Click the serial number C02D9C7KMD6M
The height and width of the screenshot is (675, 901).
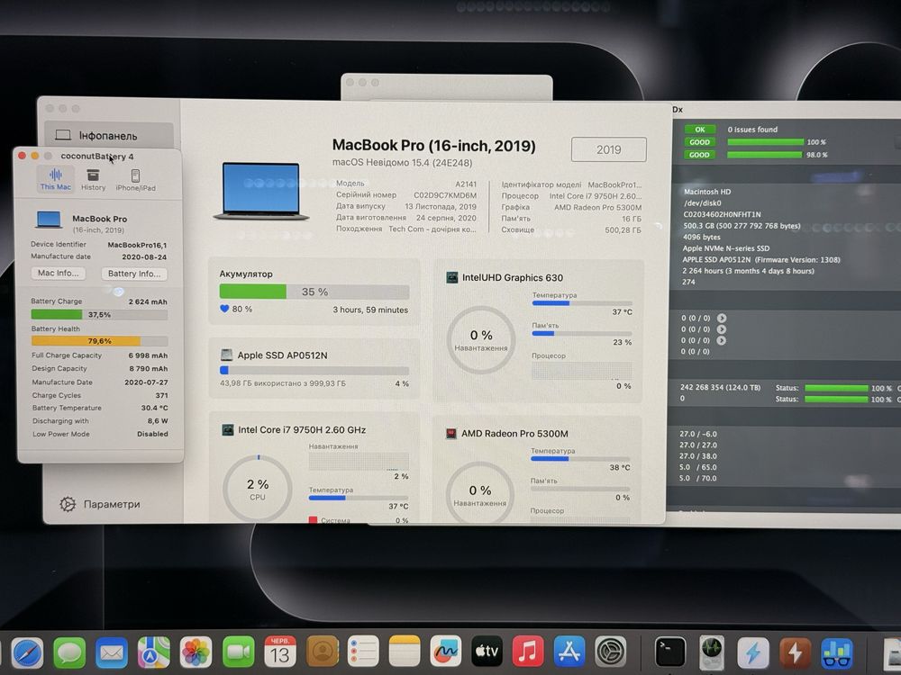(445, 195)
